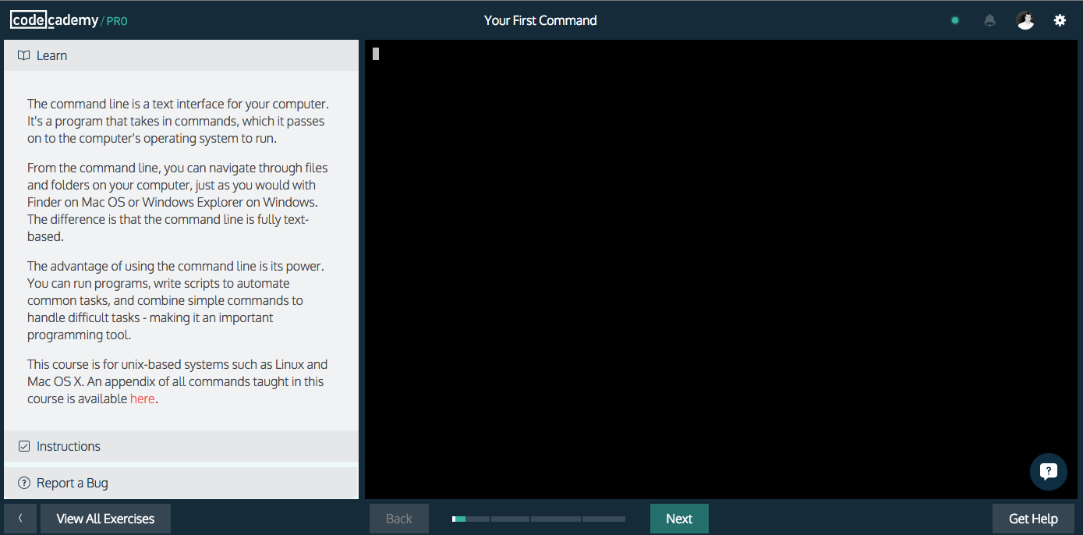Click the question mark icon beside Report a Bug
The image size is (1083, 535).
(x=23, y=482)
